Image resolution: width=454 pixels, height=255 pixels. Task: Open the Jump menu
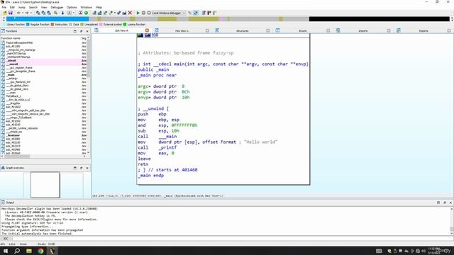pyautogui.click(x=22, y=7)
